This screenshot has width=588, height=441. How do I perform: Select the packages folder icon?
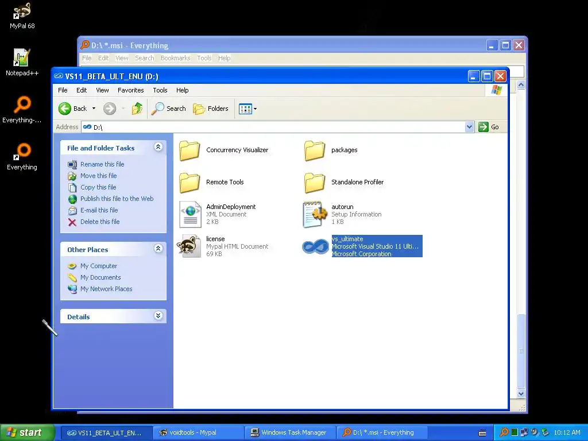pyautogui.click(x=314, y=150)
